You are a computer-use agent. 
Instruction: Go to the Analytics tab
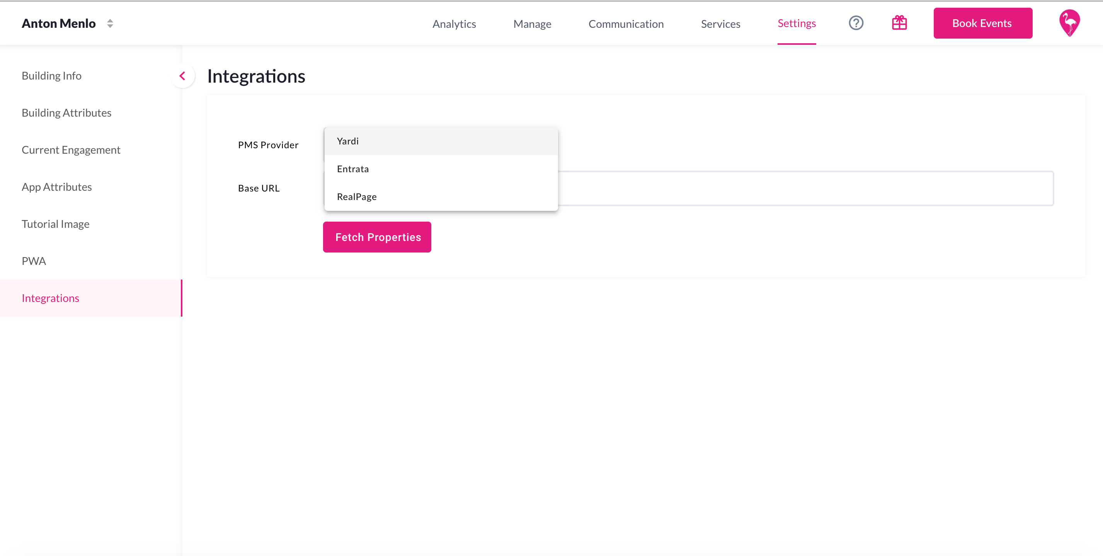(454, 24)
